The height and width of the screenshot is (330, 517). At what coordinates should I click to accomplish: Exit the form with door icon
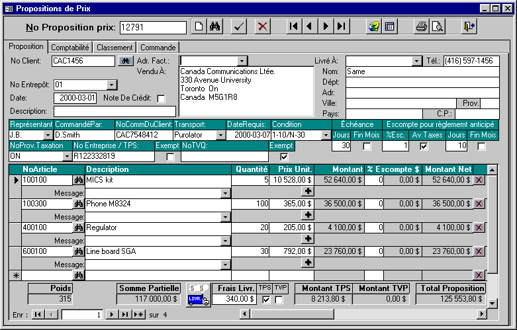(x=469, y=26)
